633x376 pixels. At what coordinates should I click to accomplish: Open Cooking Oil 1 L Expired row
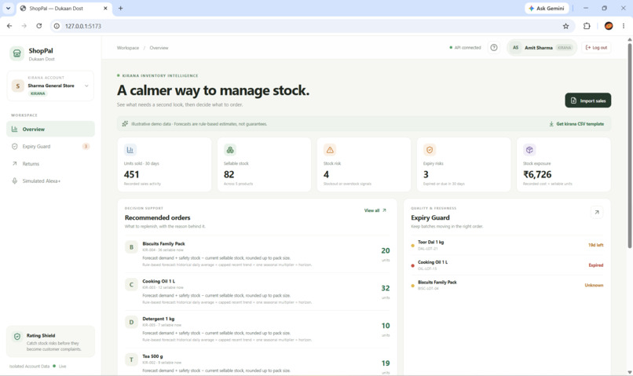[x=507, y=265]
